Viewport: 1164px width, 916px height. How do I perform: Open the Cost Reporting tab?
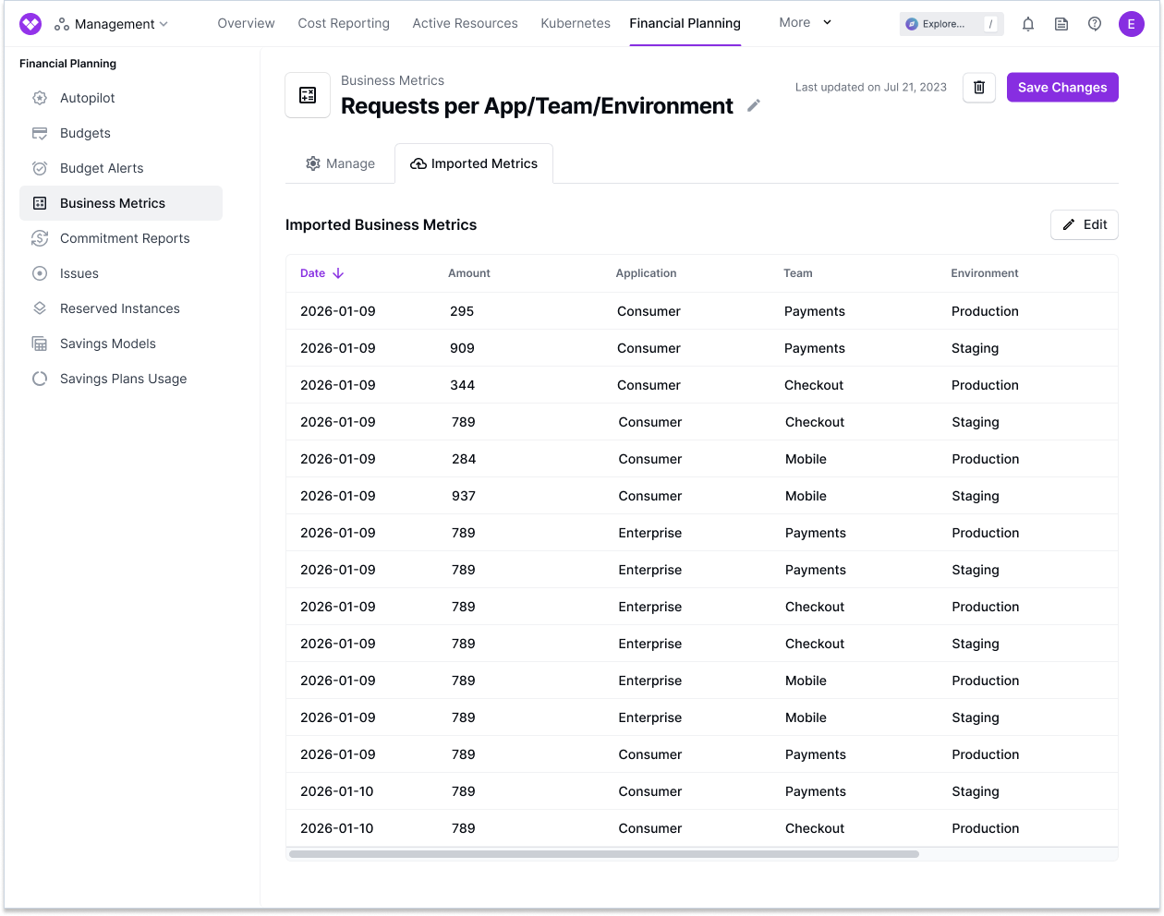pyautogui.click(x=344, y=23)
